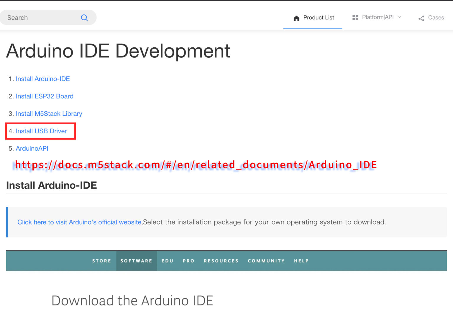Open the ArduinoAPI link
The height and width of the screenshot is (309, 453).
click(32, 148)
